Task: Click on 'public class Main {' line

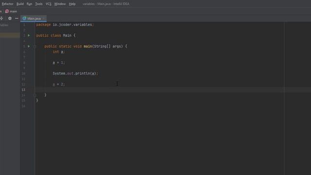Action: 56,35
